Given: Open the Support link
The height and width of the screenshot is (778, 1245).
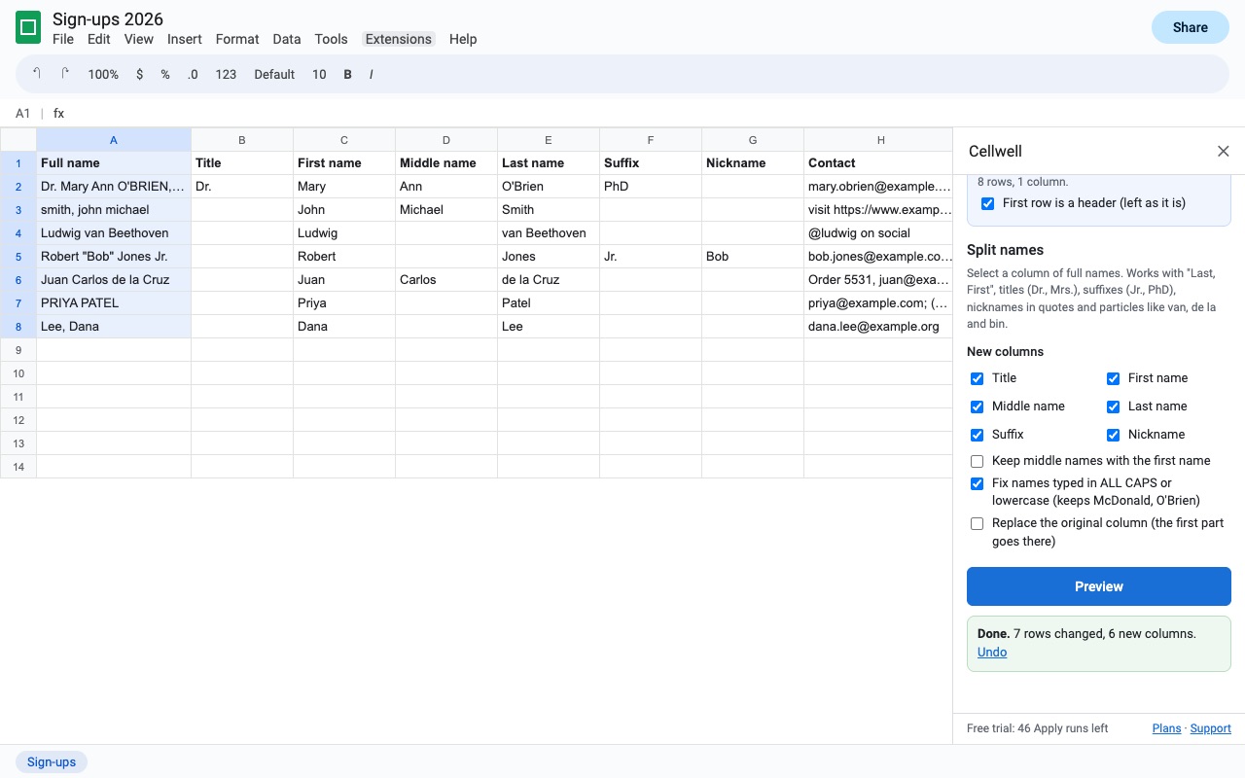Looking at the screenshot, I should (x=1210, y=728).
